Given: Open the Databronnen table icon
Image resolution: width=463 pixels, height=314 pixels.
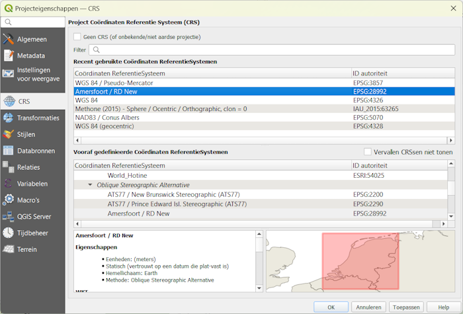Looking at the screenshot, I should click(8, 151).
